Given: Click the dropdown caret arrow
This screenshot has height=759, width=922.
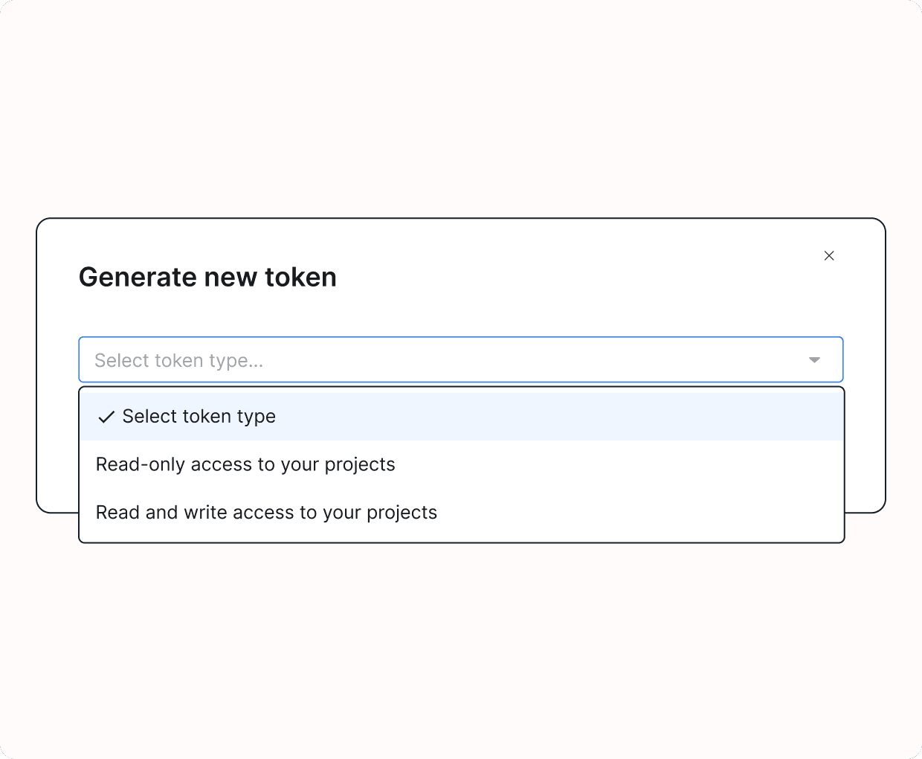Looking at the screenshot, I should click(814, 360).
